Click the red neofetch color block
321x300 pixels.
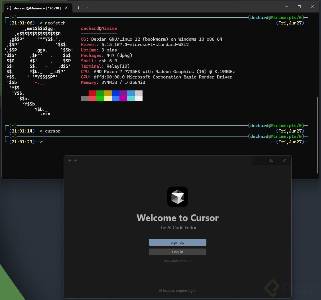[x=93, y=93]
